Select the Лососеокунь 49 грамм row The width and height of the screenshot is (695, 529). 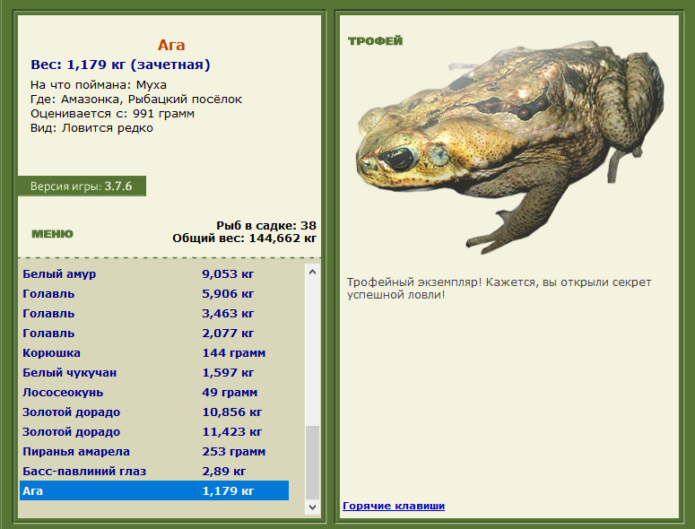(x=154, y=392)
